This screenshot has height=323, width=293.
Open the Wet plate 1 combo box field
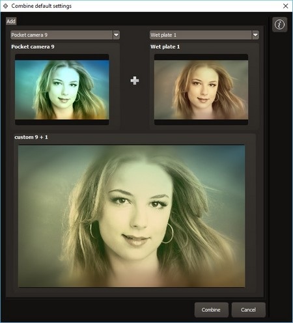pyautogui.click(x=204, y=35)
